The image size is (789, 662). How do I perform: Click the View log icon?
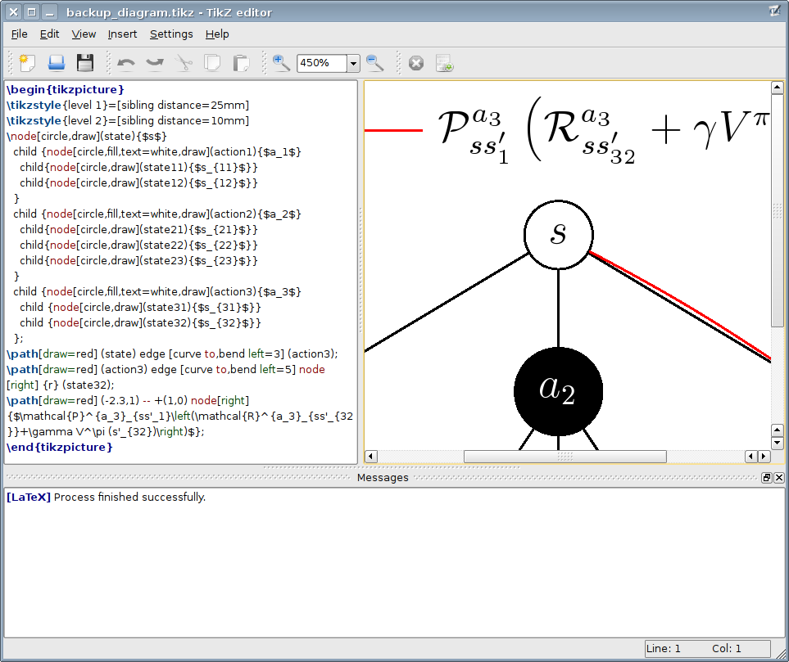(x=444, y=63)
